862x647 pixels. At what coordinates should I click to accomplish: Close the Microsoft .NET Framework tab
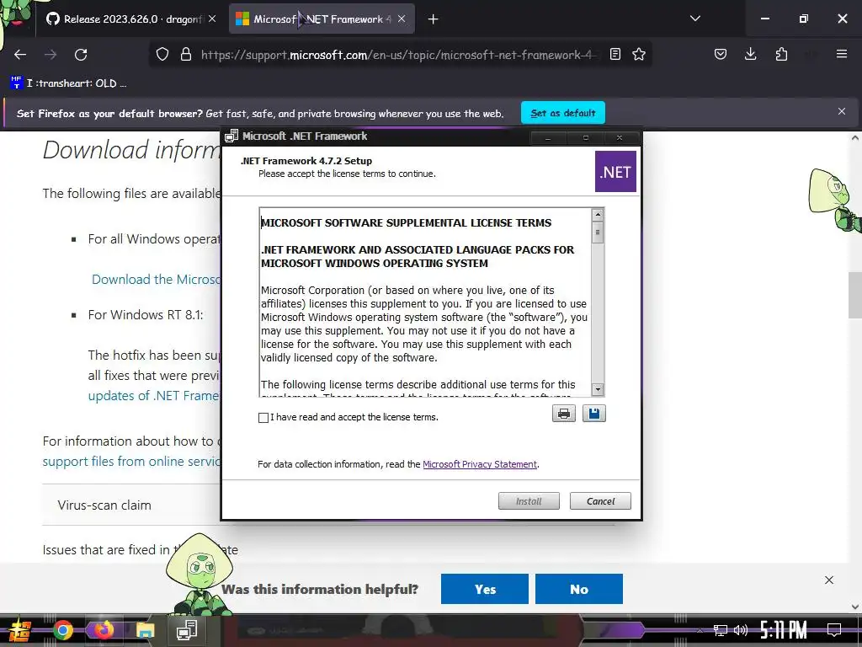(x=402, y=19)
